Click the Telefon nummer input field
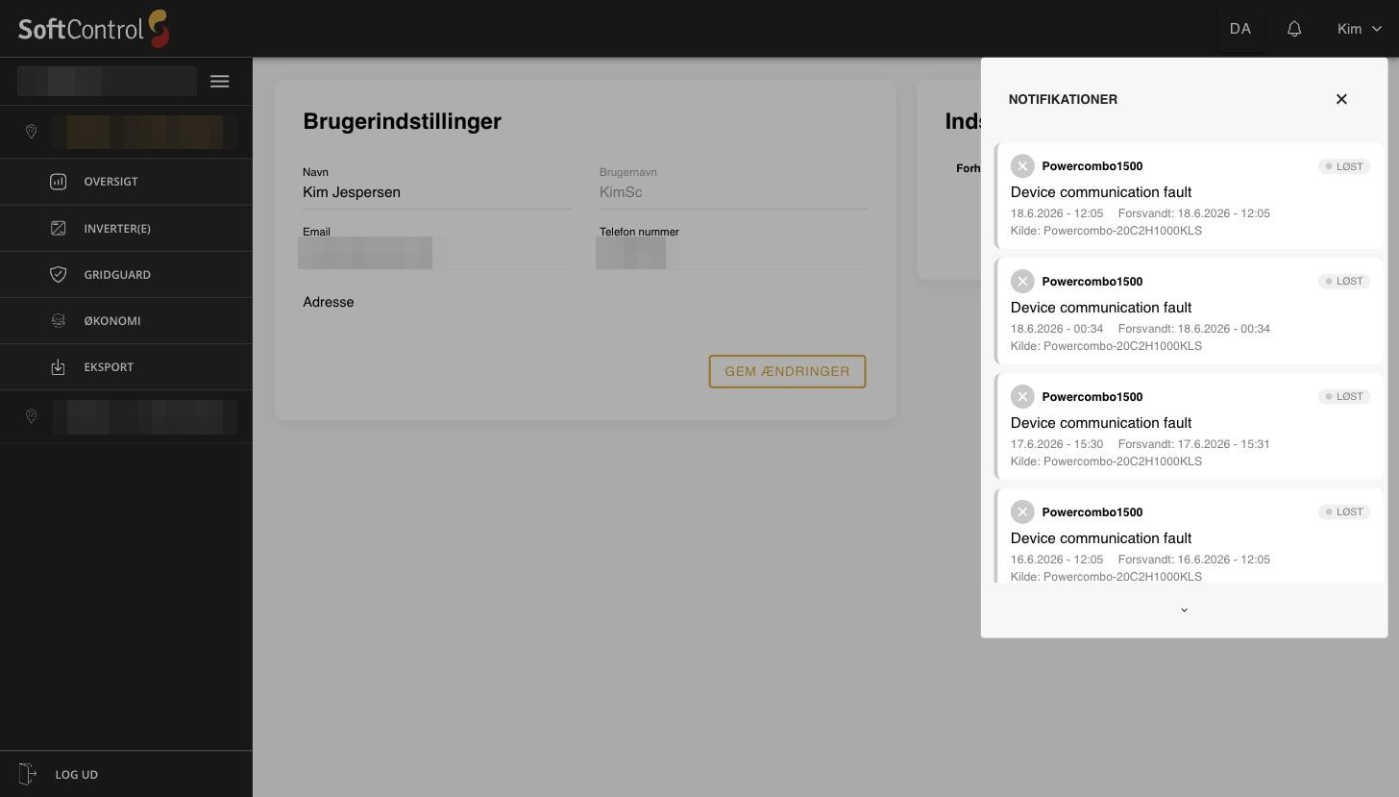The image size is (1399, 797). click(734, 253)
